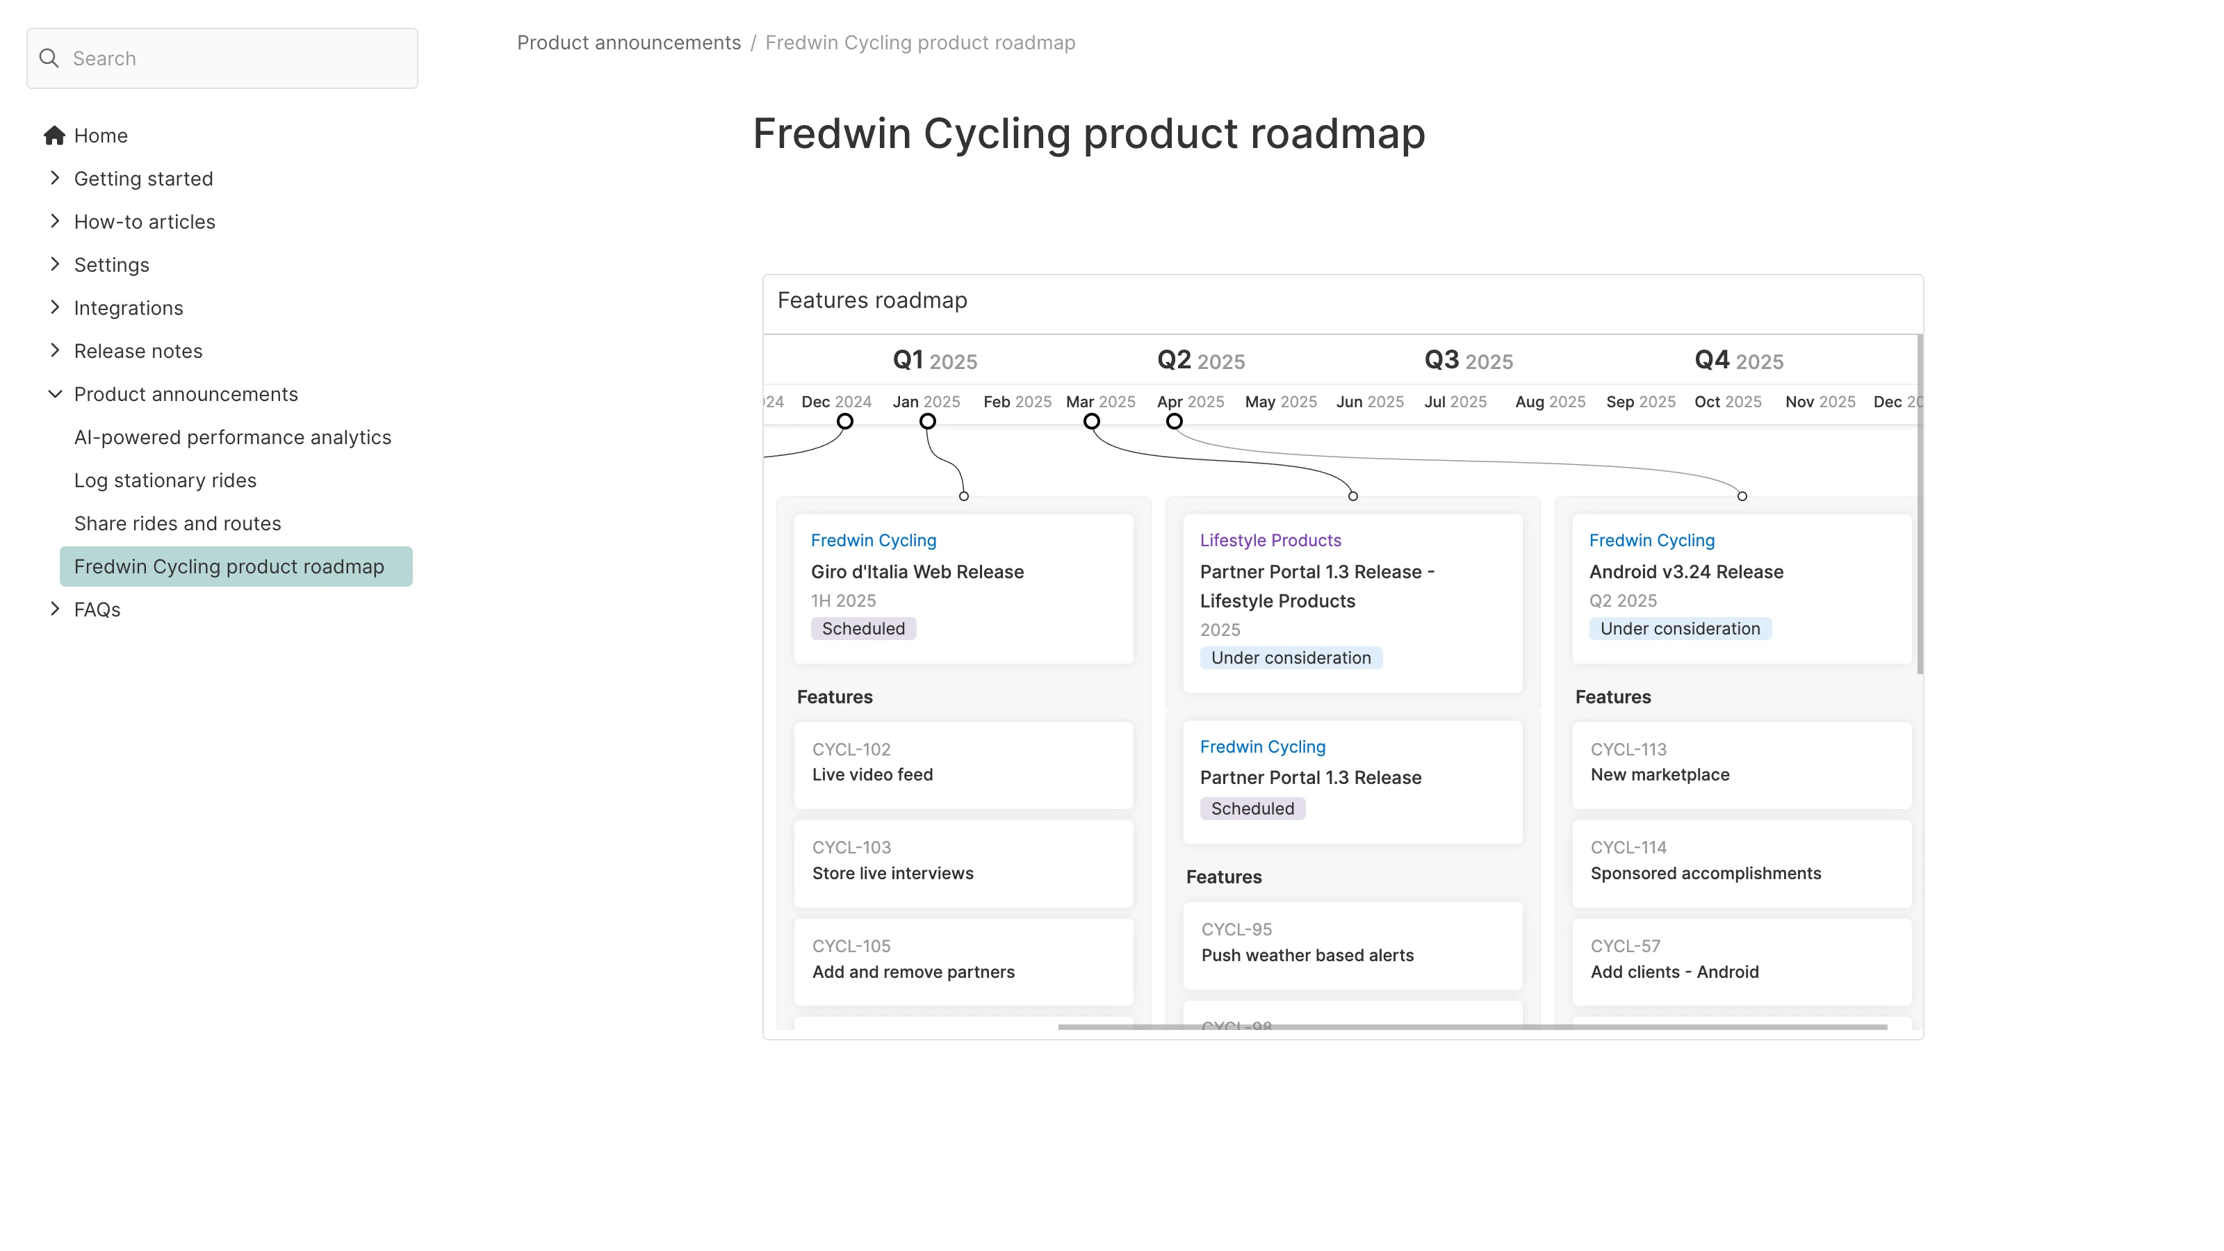The width and height of the screenshot is (2224, 1251).
Task: Expand the FAQs section
Action: (56, 609)
